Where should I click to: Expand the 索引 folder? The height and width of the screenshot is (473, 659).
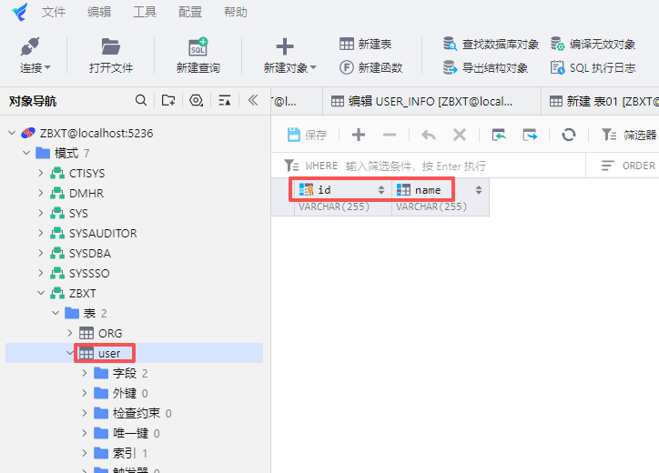(85, 453)
